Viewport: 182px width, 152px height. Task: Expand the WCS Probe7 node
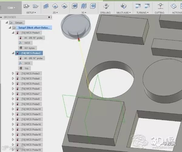(13, 94)
